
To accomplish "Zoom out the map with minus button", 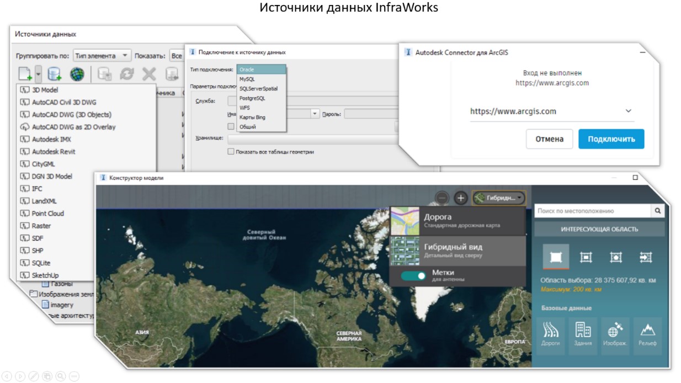I will pos(442,198).
